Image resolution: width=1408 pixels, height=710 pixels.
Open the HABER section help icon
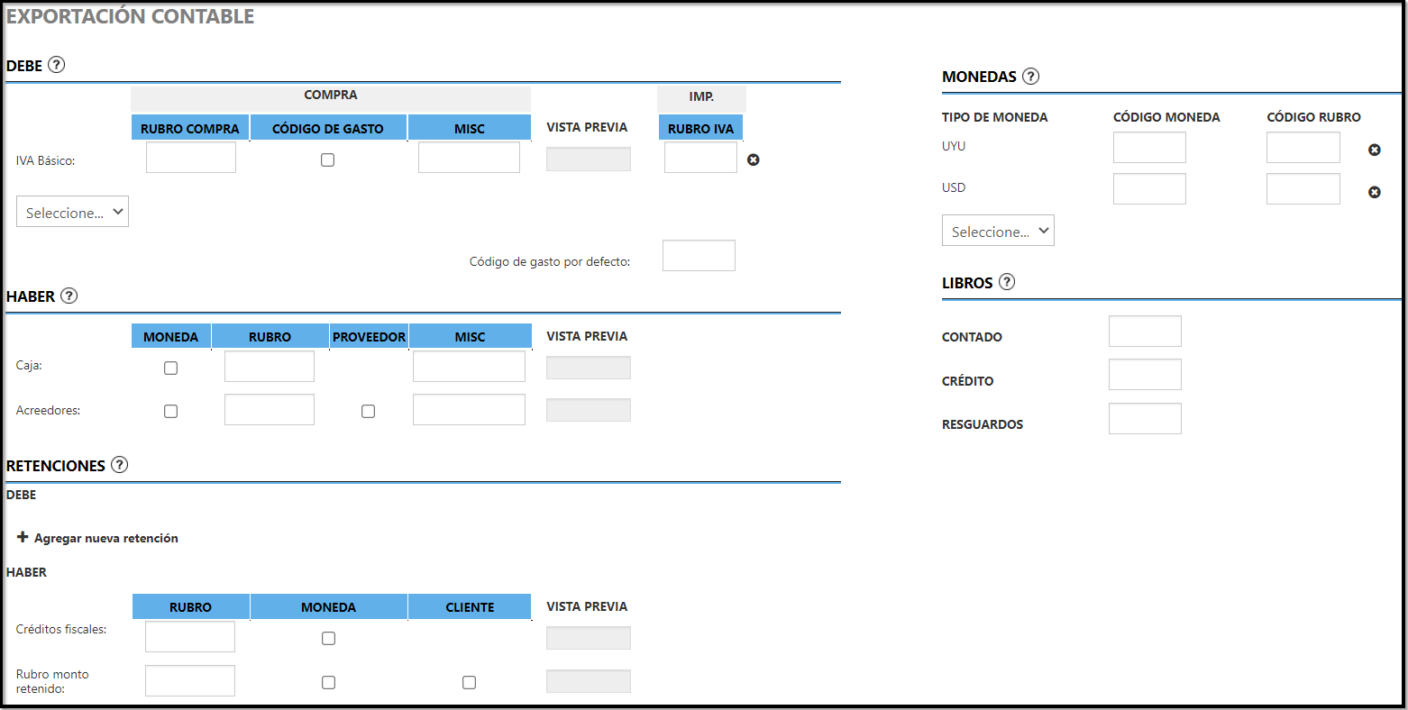coord(69,296)
